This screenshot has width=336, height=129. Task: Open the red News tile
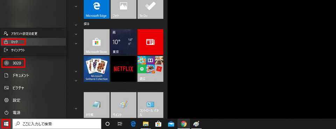(150, 42)
